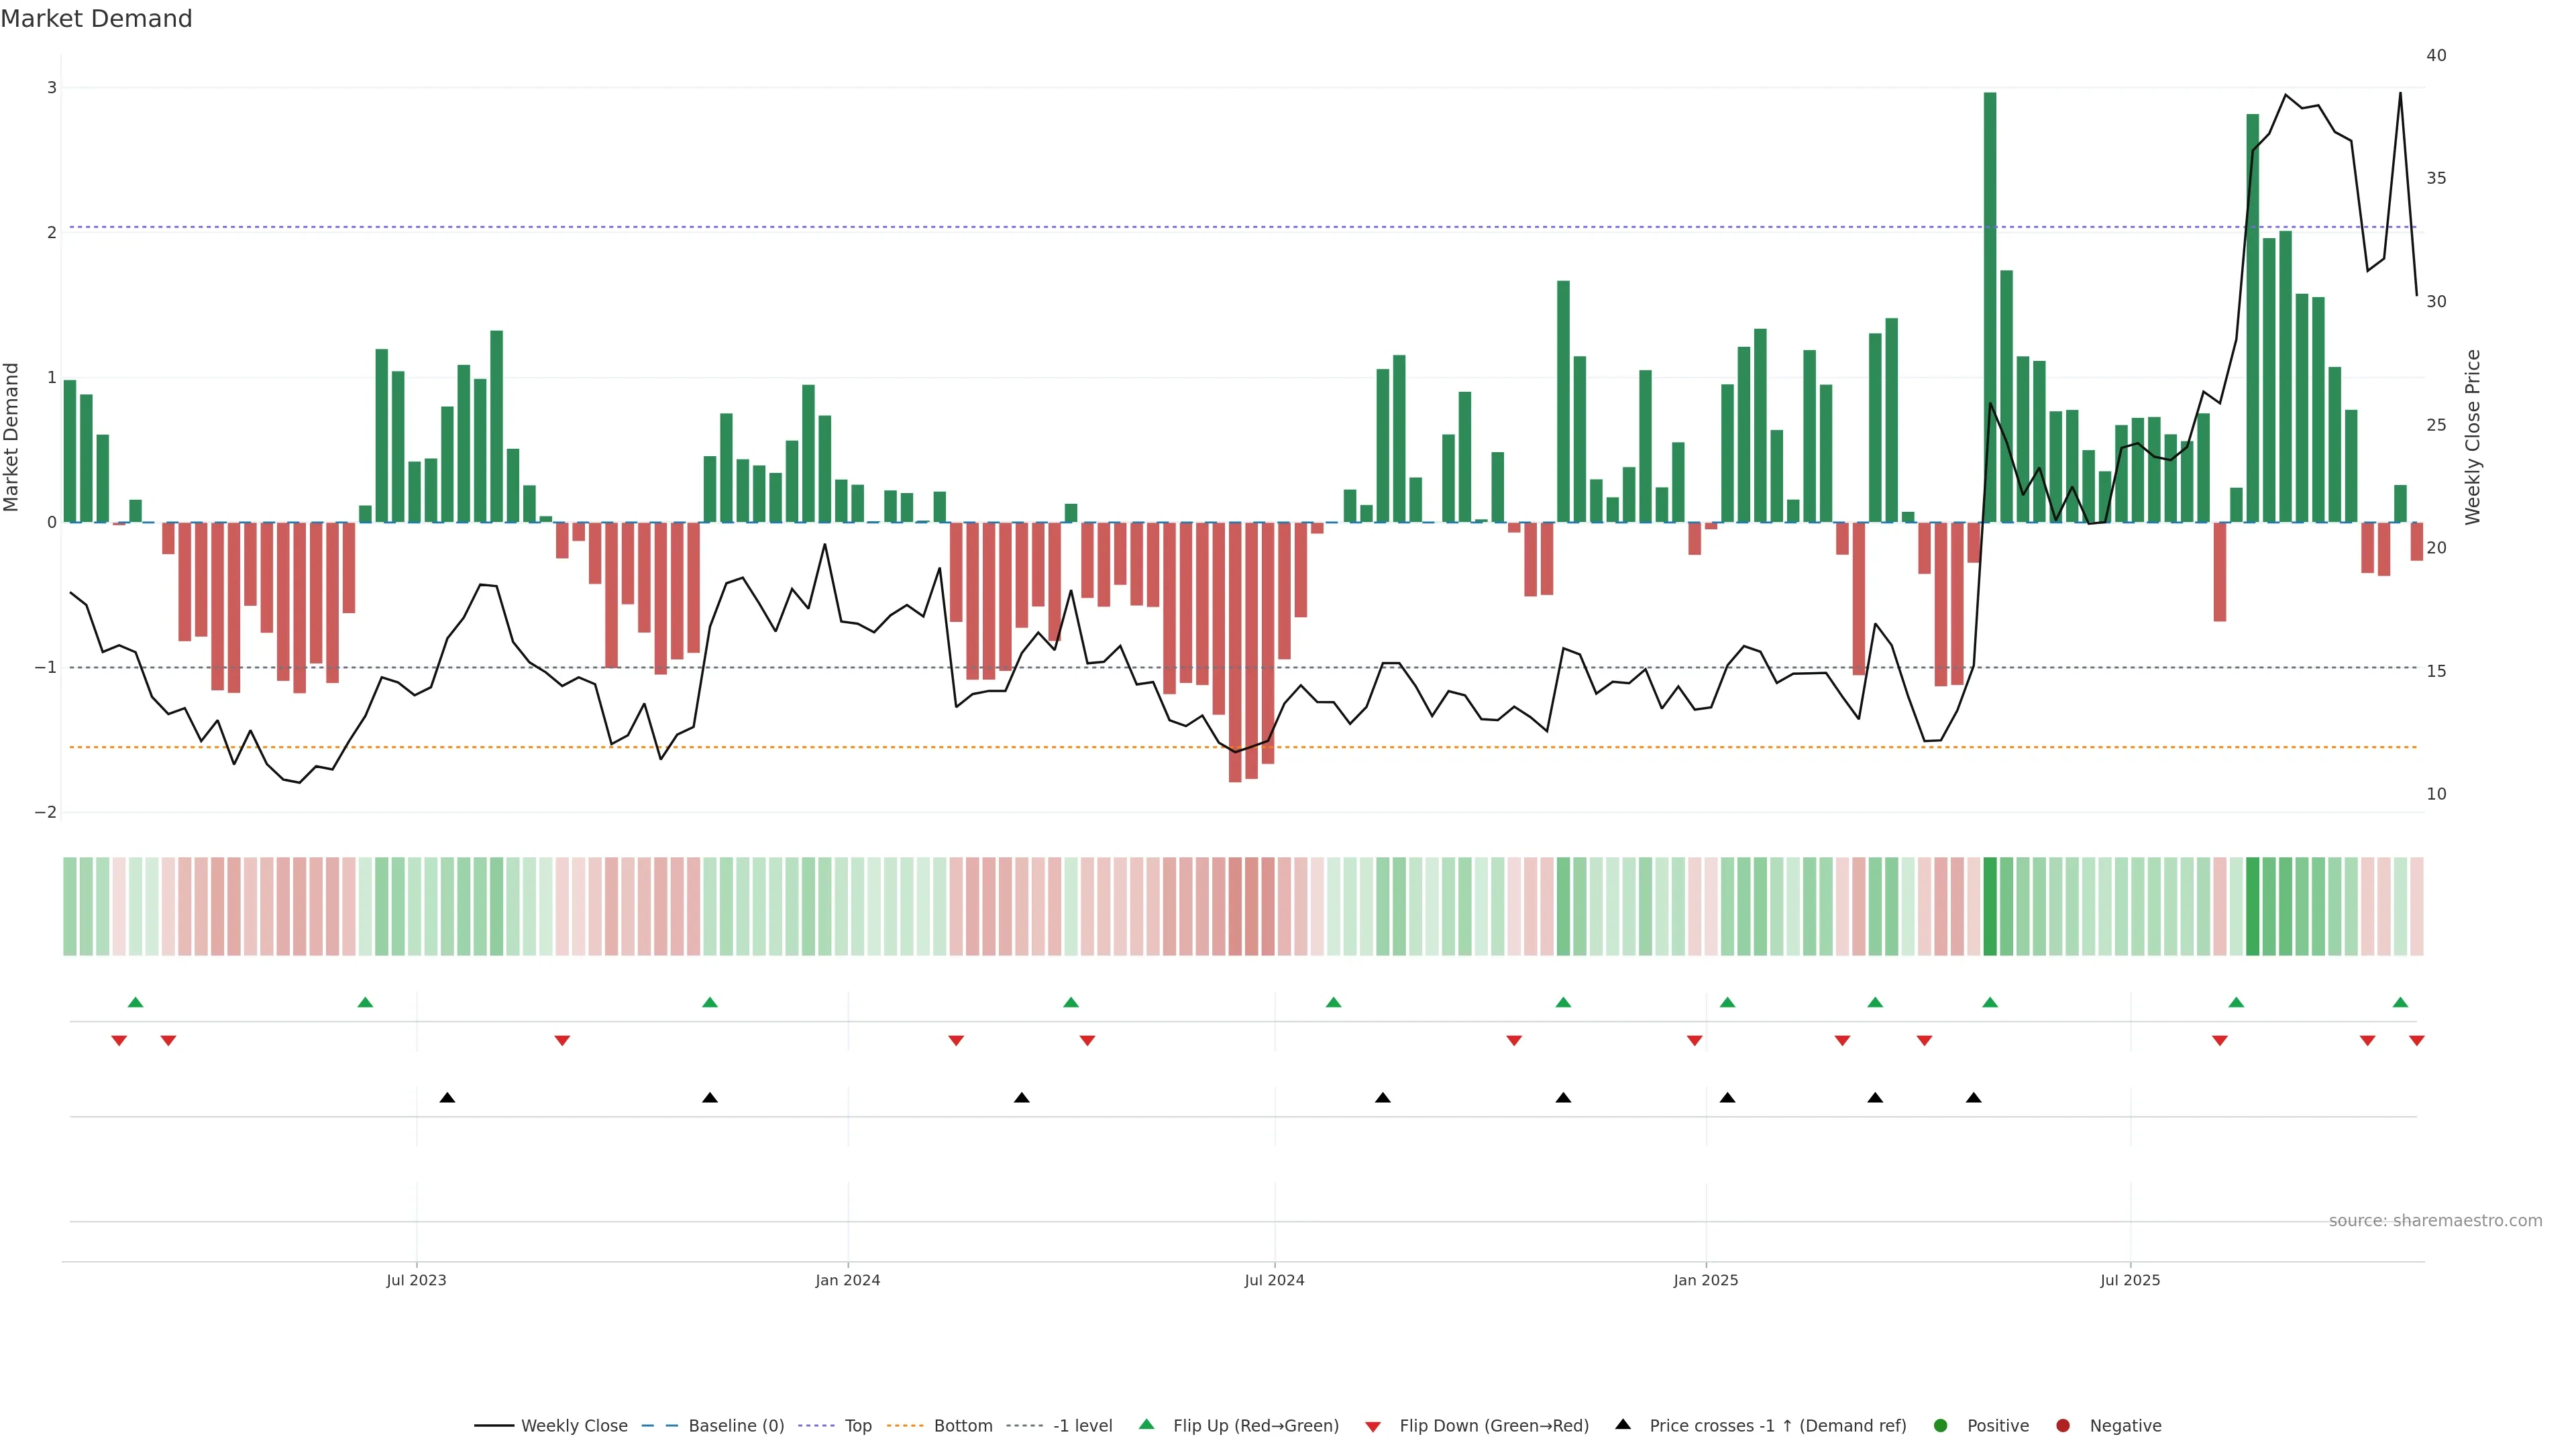Viewport: 2576px width, 1449px height.
Task: Click the leftmost black price-cross triangle marker
Action: coord(447,1098)
